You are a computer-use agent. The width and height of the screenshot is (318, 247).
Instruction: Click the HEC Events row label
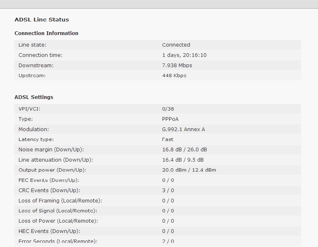[x=49, y=231]
